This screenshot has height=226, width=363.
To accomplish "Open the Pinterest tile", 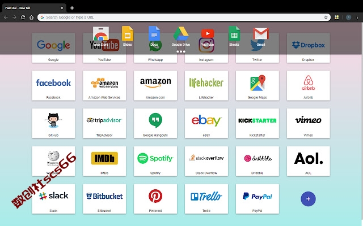I will (155, 199).
